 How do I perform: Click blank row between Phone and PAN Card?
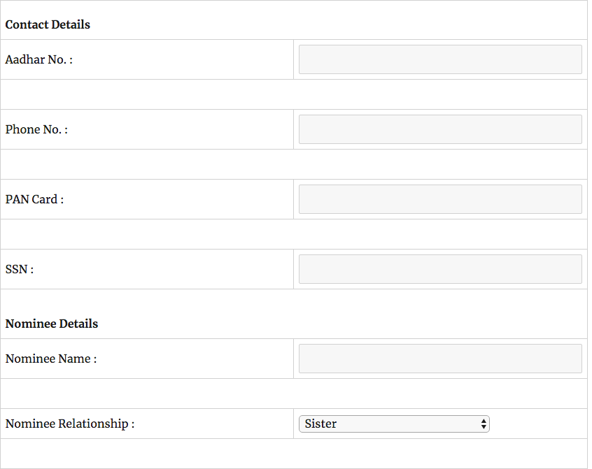coord(294,164)
